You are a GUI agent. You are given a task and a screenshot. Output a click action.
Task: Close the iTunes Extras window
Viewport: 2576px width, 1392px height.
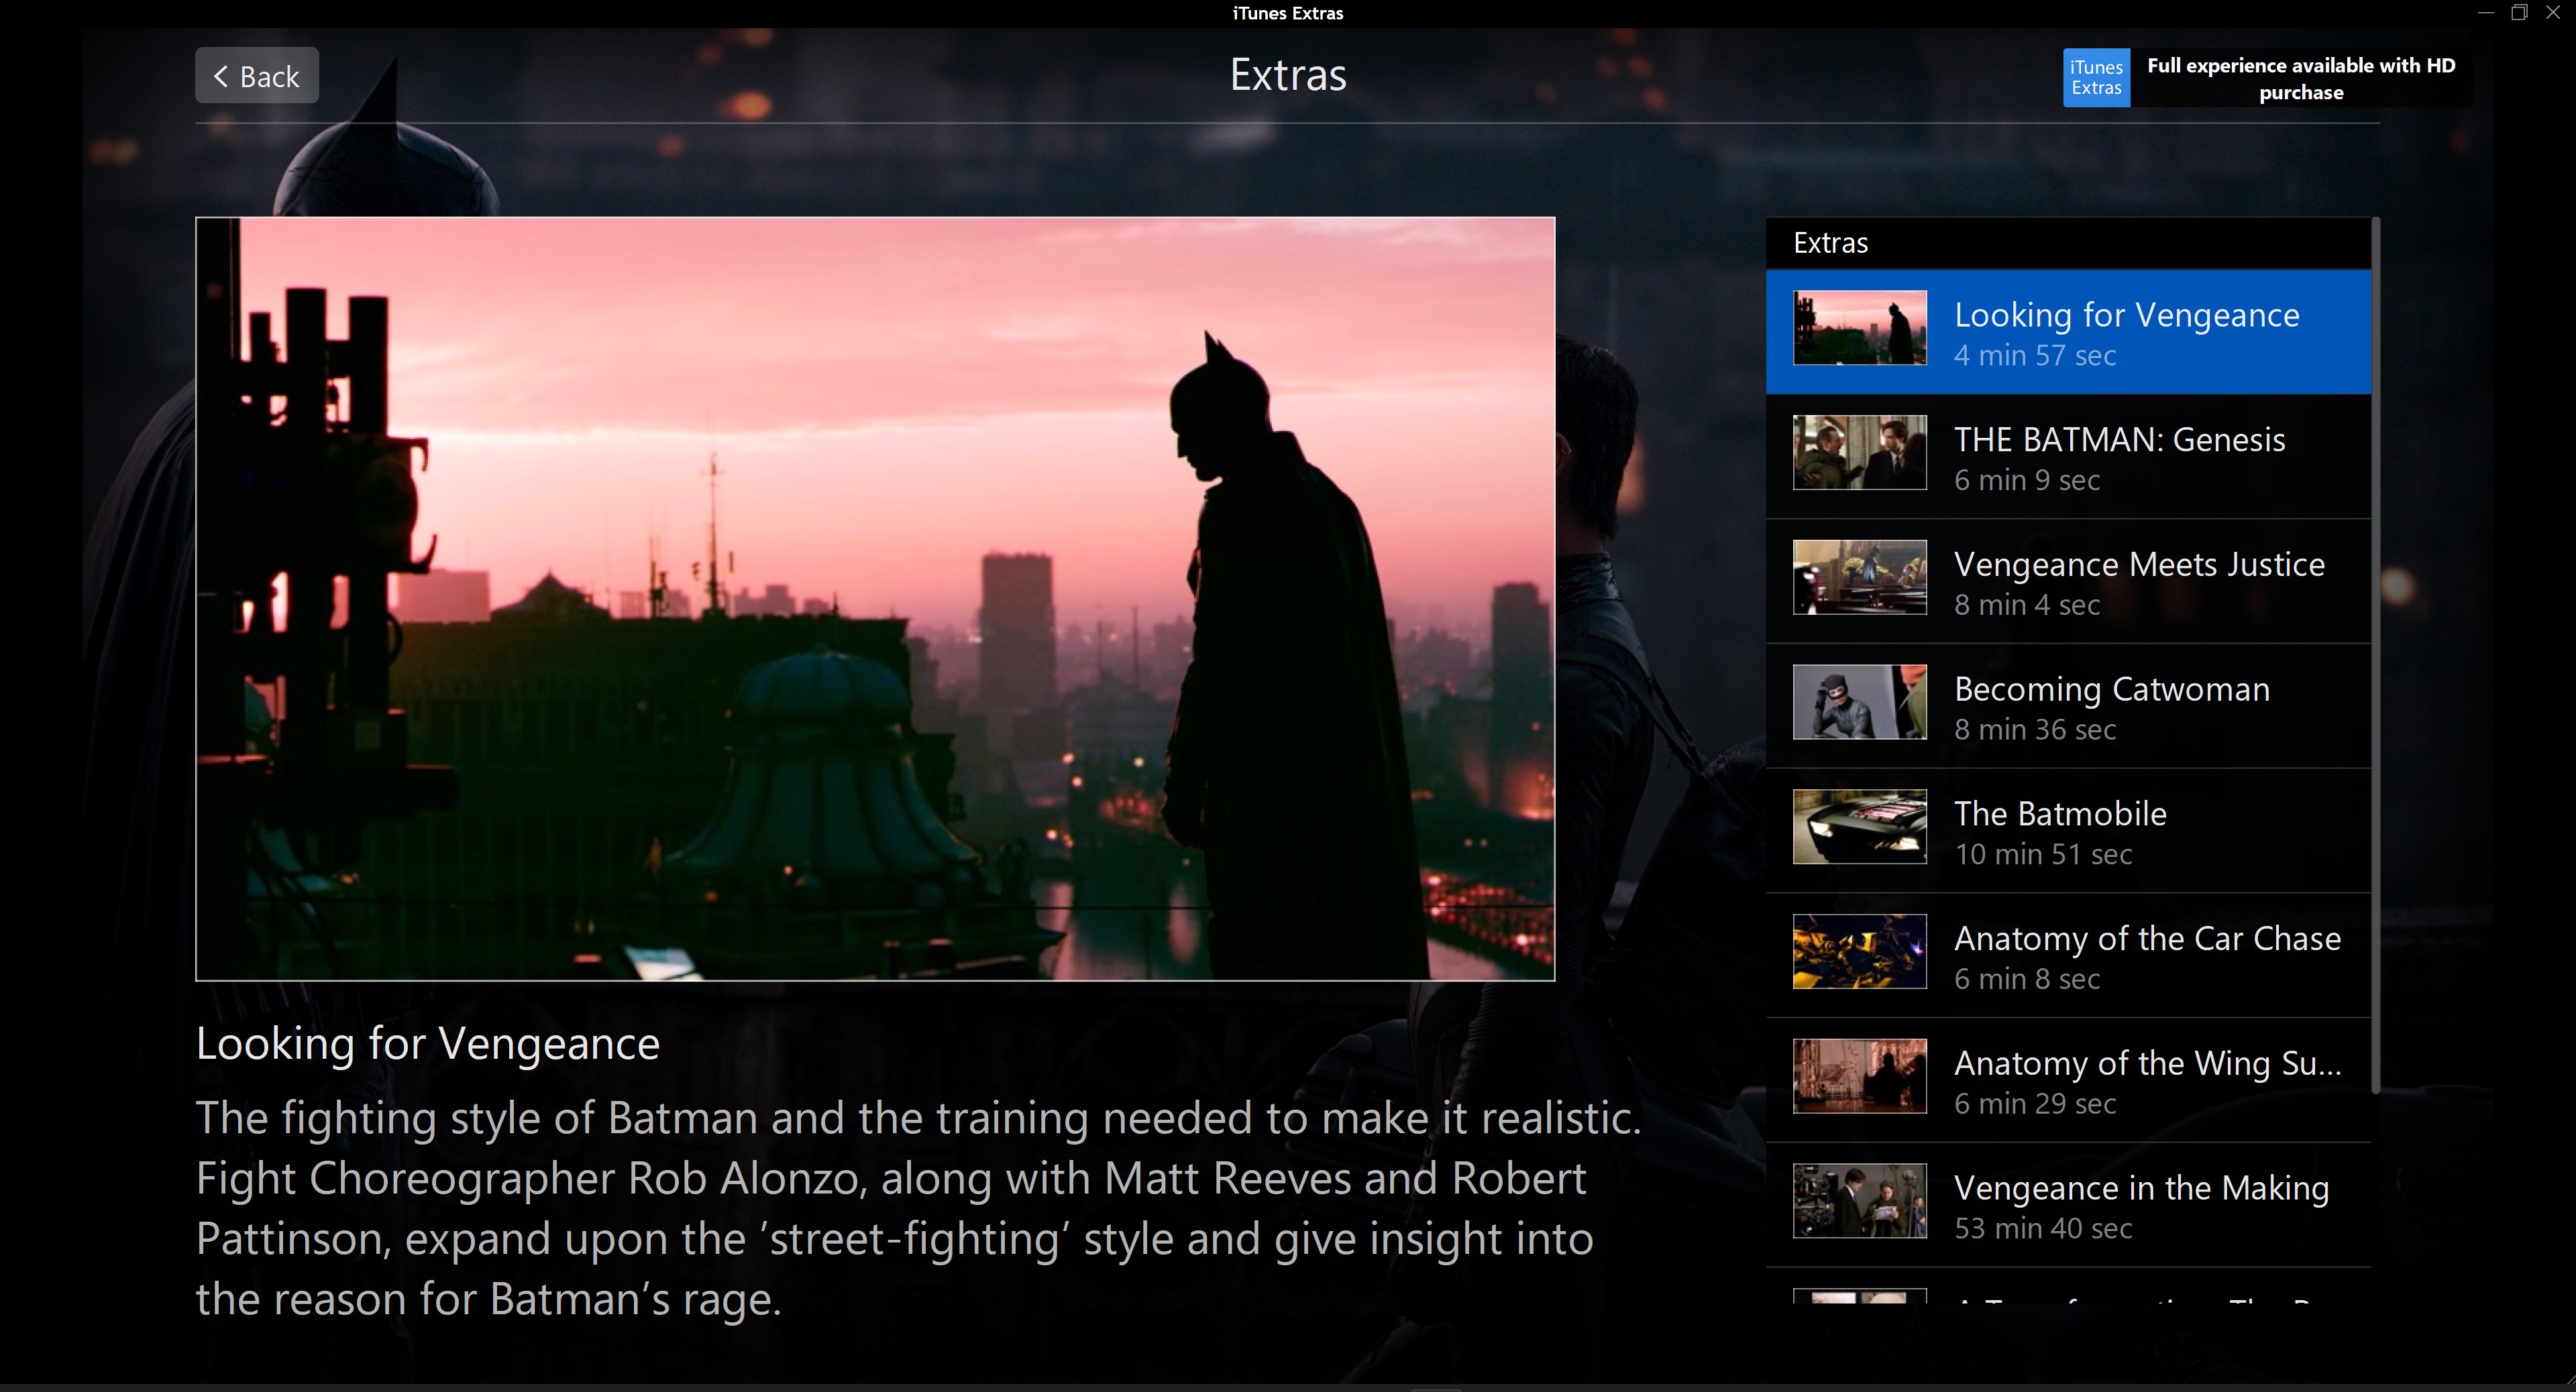tap(2552, 13)
